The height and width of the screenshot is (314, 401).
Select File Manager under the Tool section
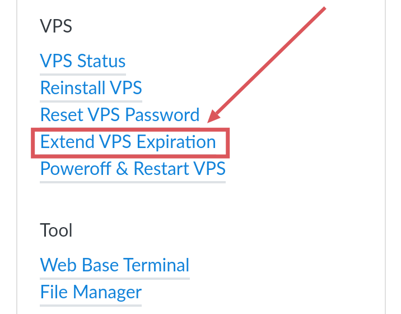pos(91,292)
